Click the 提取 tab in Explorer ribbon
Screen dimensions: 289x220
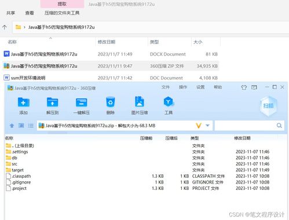tap(62, 4)
